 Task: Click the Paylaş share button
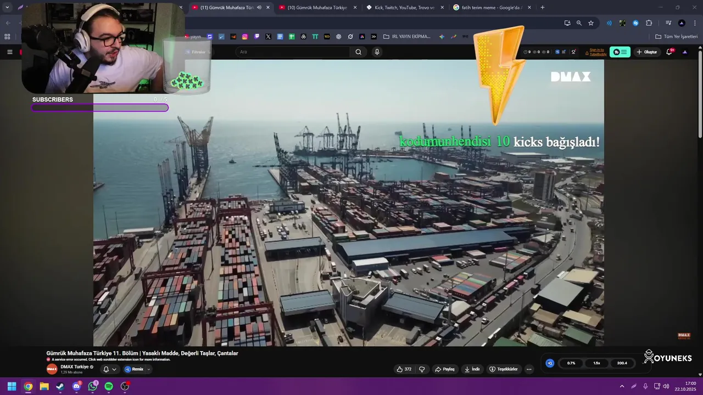click(x=445, y=369)
